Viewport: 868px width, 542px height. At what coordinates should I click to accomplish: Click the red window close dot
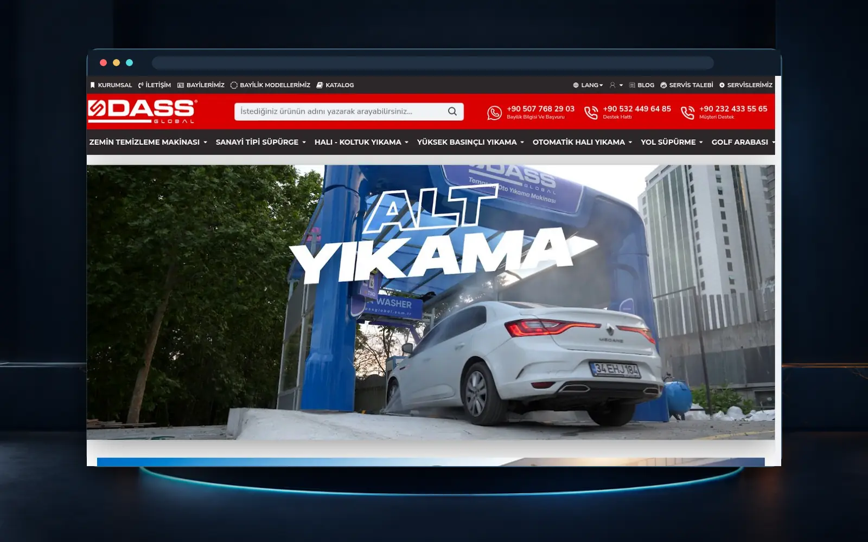tap(103, 62)
